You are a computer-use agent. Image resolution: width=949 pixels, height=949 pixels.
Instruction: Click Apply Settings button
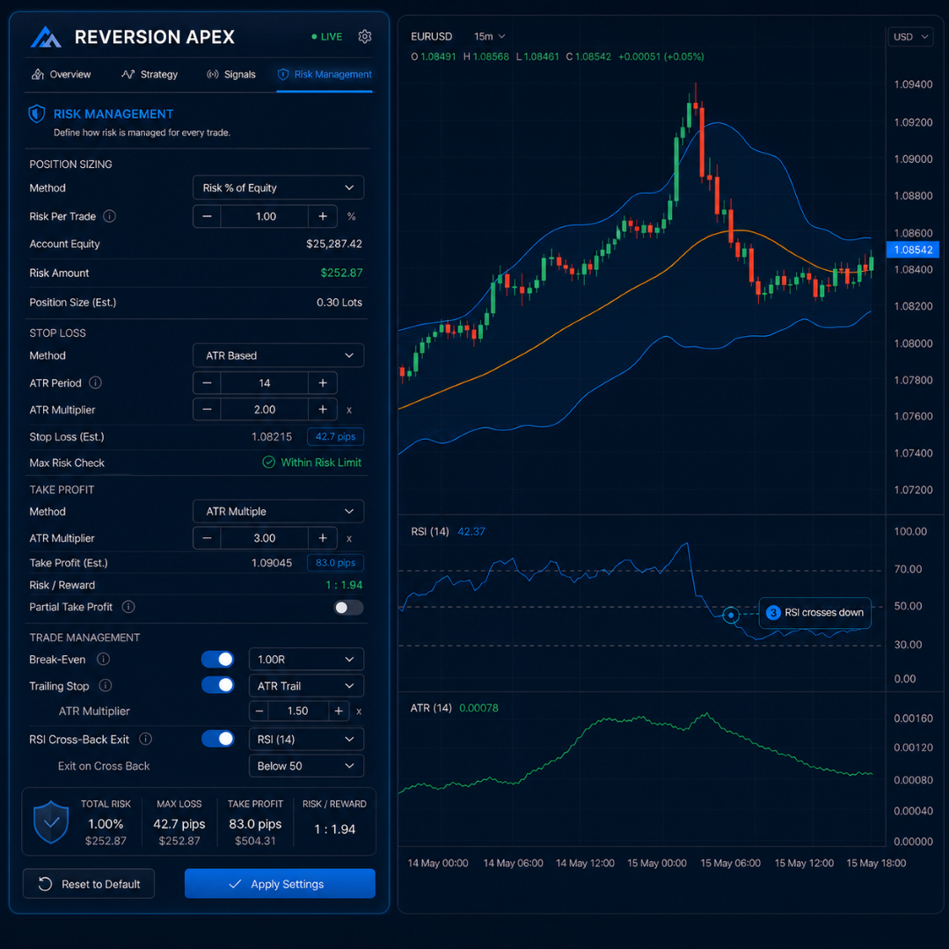point(280,884)
